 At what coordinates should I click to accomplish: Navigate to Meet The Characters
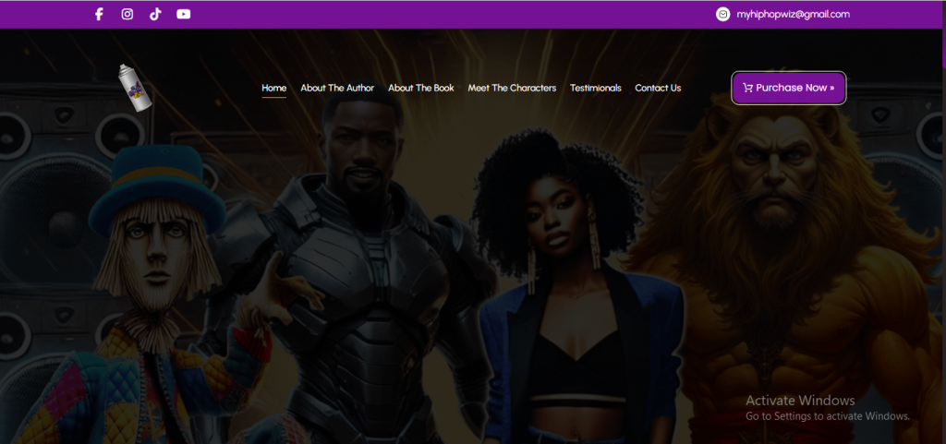512,88
